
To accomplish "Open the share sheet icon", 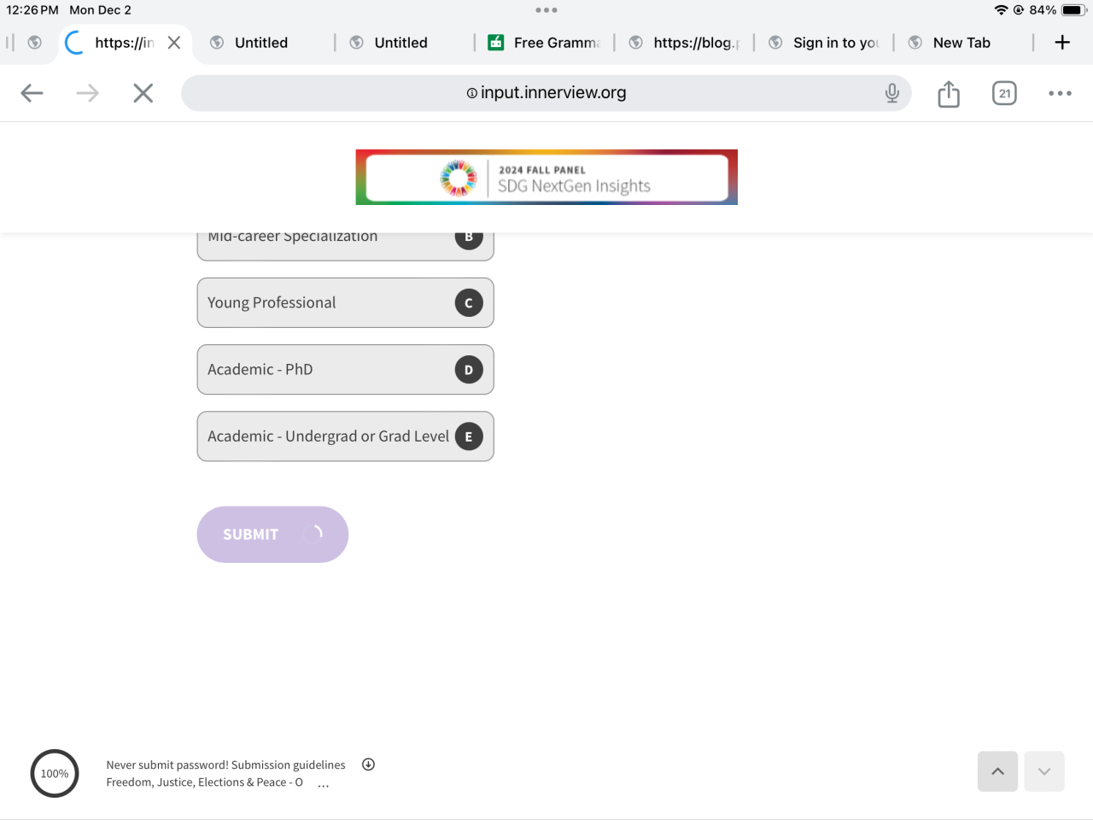I will [949, 94].
